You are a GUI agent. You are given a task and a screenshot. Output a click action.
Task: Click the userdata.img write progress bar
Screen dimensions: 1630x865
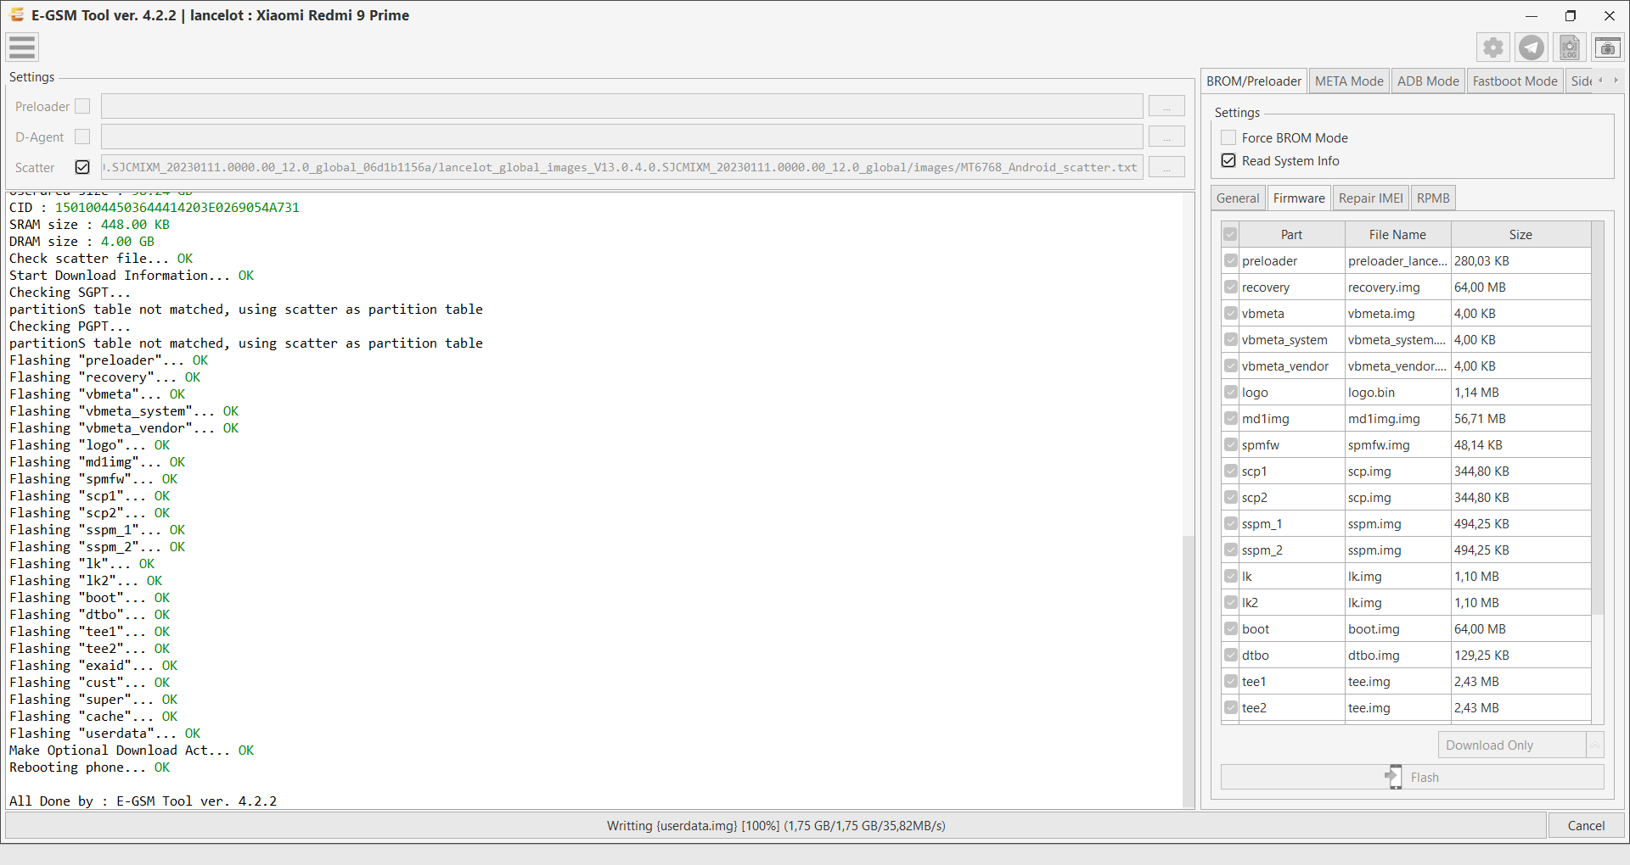point(776,825)
